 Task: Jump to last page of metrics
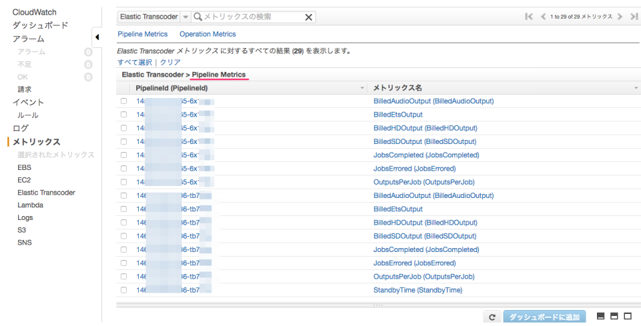(x=634, y=17)
